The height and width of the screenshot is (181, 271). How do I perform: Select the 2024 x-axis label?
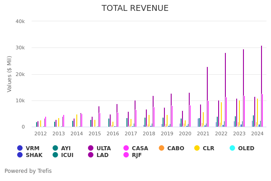point(257,134)
